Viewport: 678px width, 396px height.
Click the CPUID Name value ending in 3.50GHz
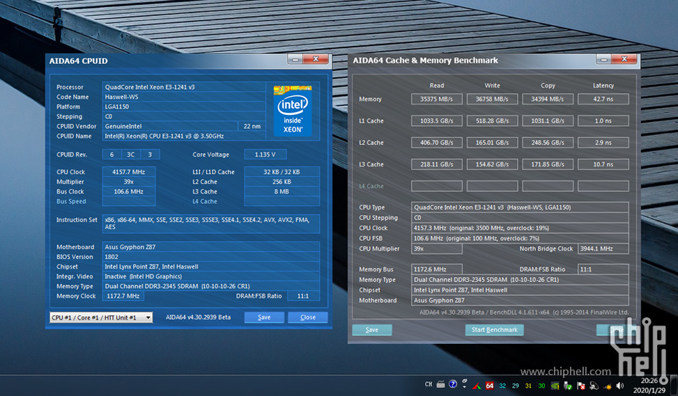click(x=184, y=136)
